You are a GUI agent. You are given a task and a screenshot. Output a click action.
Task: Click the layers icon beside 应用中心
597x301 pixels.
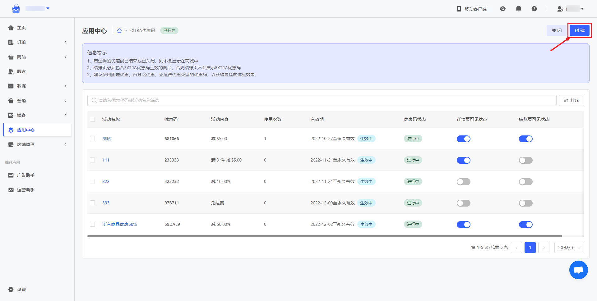pyautogui.click(x=11, y=130)
